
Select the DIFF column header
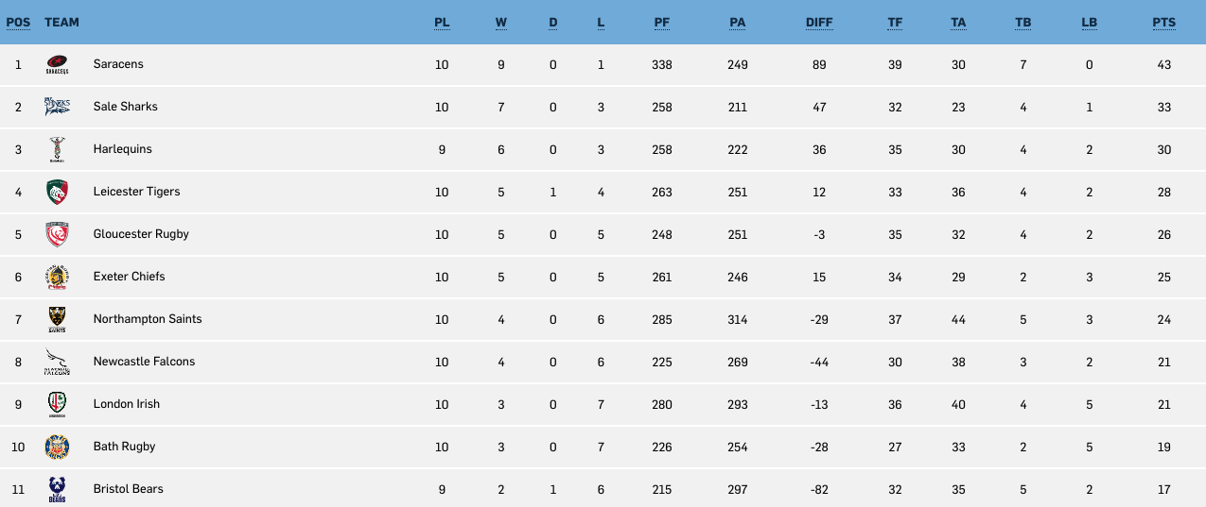pos(819,23)
